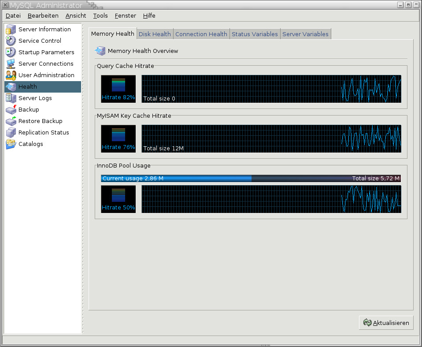The width and height of the screenshot is (422, 347).
Task: Click the InnoDB Pool Usage graph
Action: [x=271, y=199]
